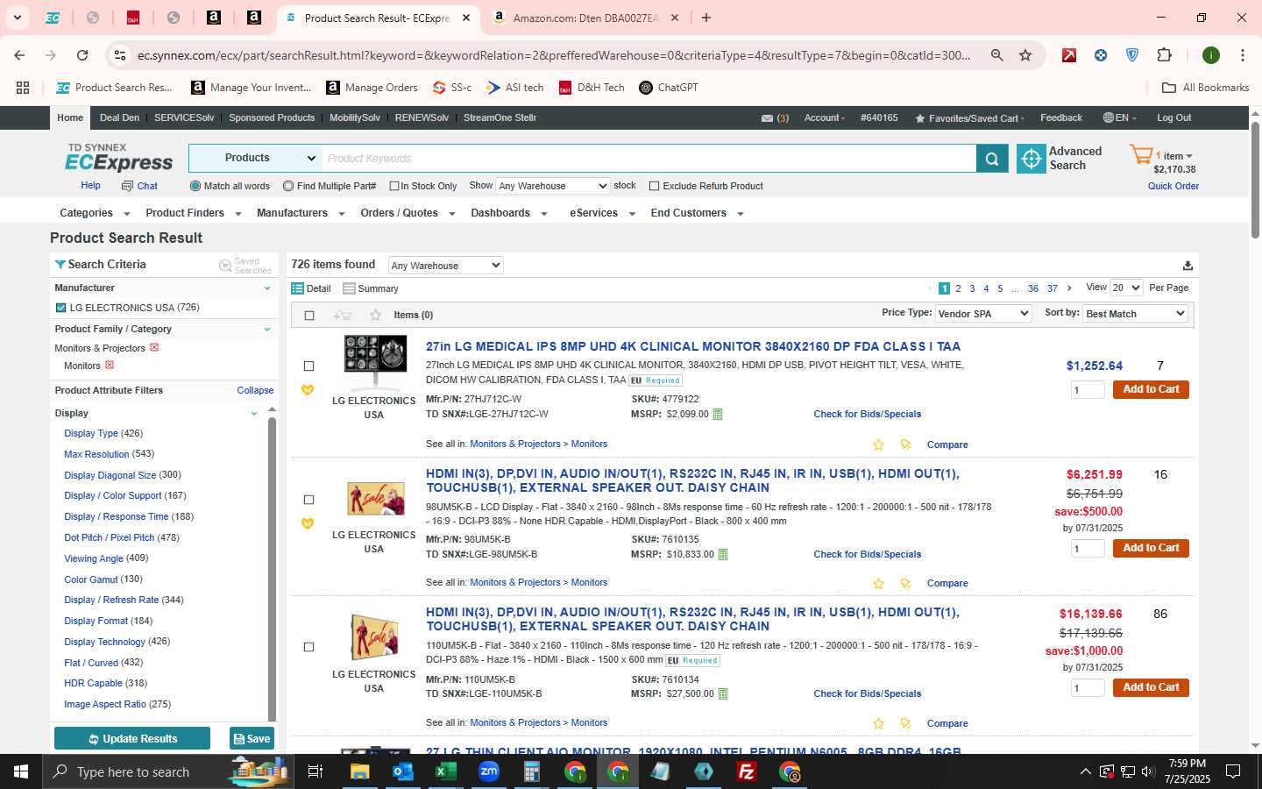1262x789 pixels.
Task: Select the Find Multiple Part# radio button
Action: click(288, 186)
